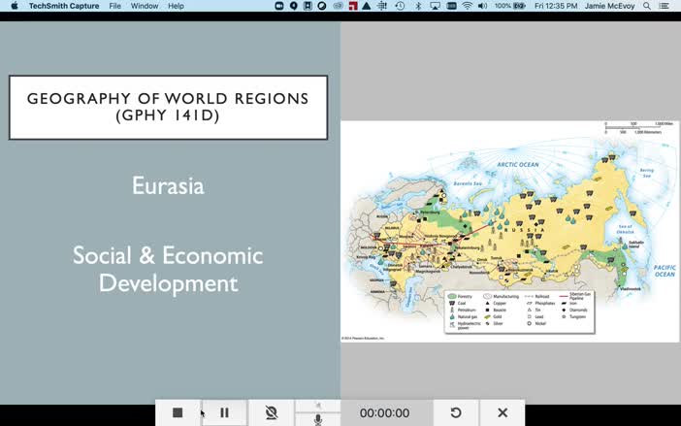Open the AirPlay display menu
The width and height of the screenshot is (681, 426).
click(435, 6)
